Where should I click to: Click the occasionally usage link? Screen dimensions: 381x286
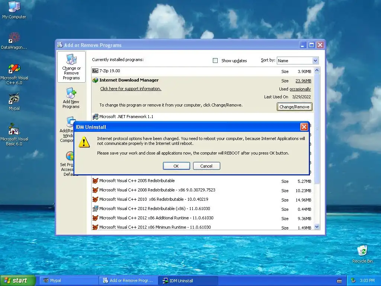click(x=300, y=89)
